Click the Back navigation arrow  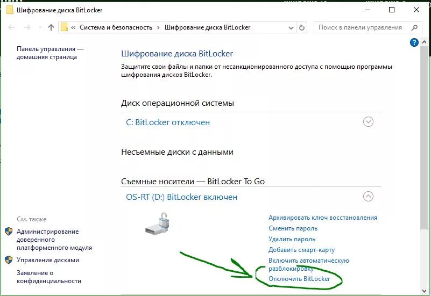coord(11,27)
